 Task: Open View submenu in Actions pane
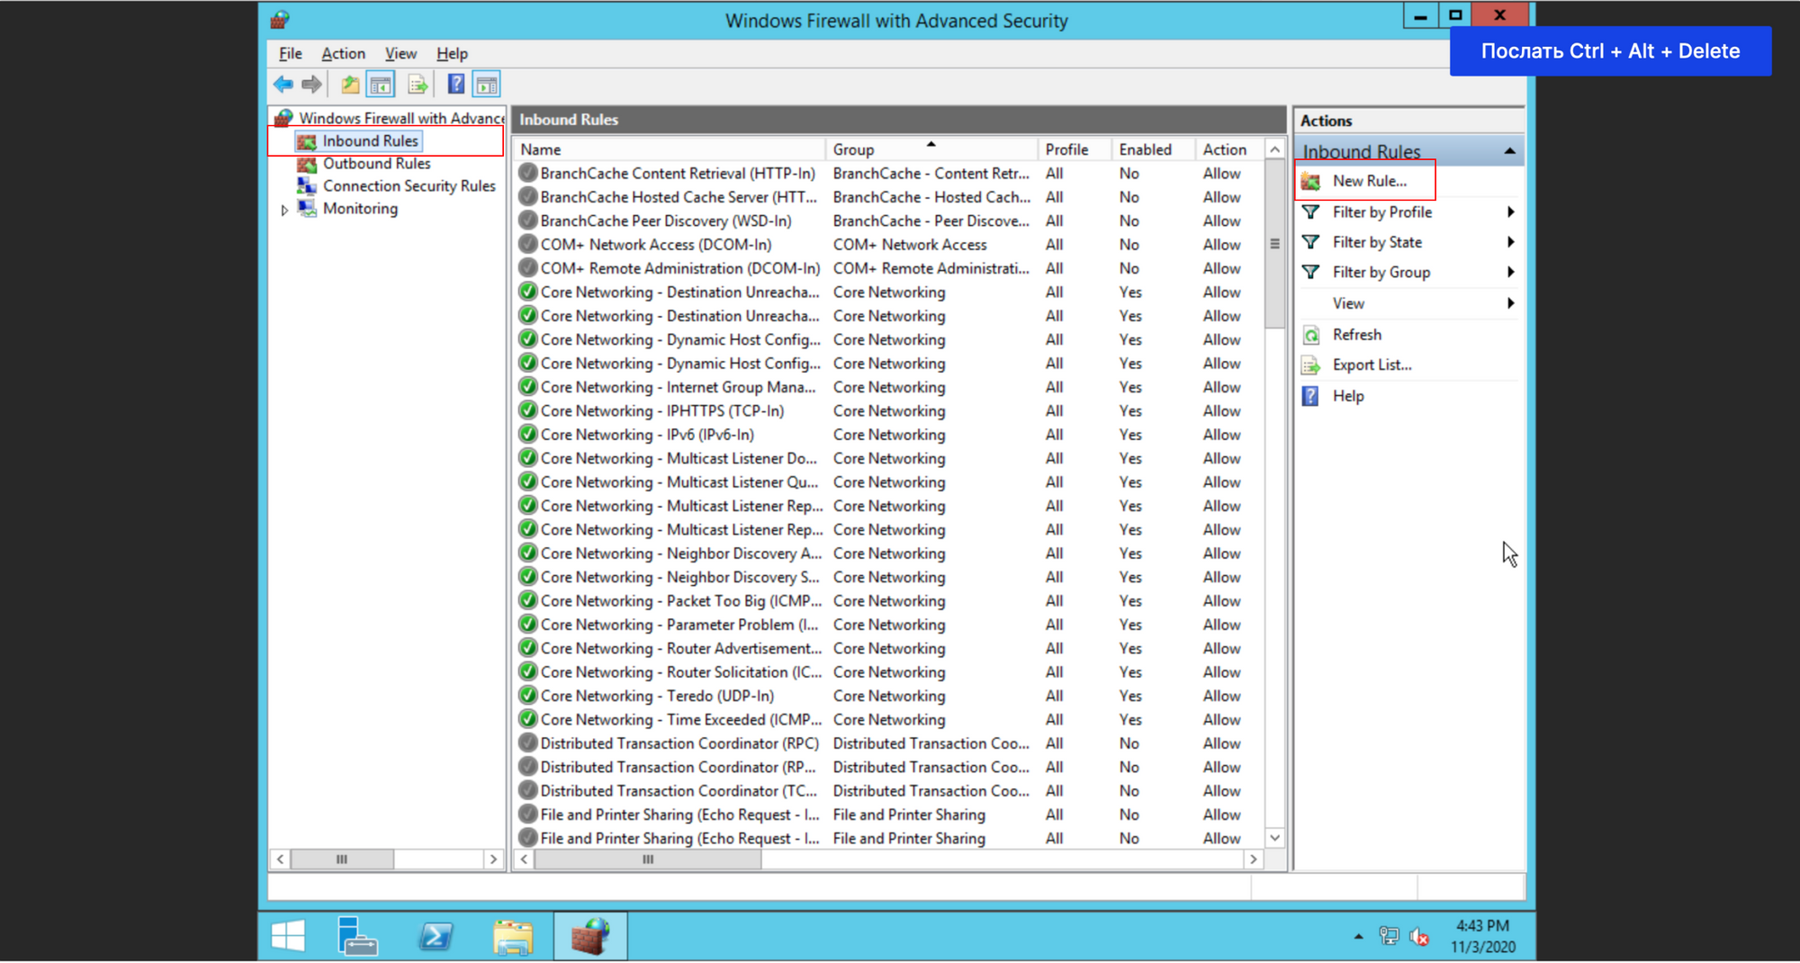click(1408, 303)
